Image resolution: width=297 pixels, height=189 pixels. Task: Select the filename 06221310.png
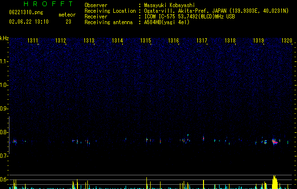point(26,13)
